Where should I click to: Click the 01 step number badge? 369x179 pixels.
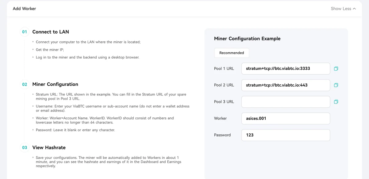coord(25,32)
